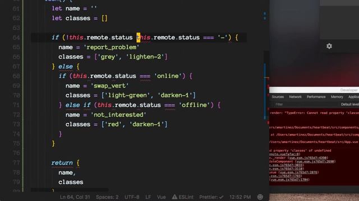Click the Prettier status bar item
Screen dimensions: 359x201
[211, 197]
